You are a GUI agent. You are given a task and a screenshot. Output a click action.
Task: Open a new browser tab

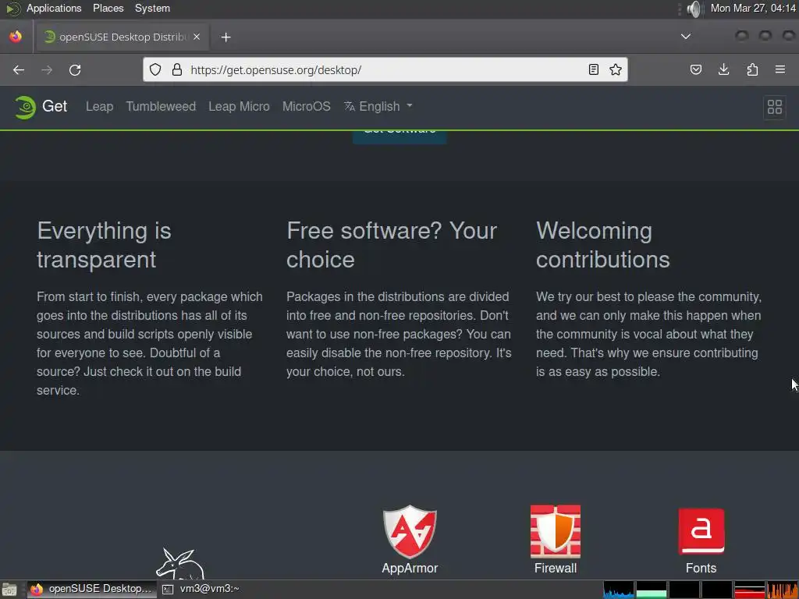pos(225,37)
